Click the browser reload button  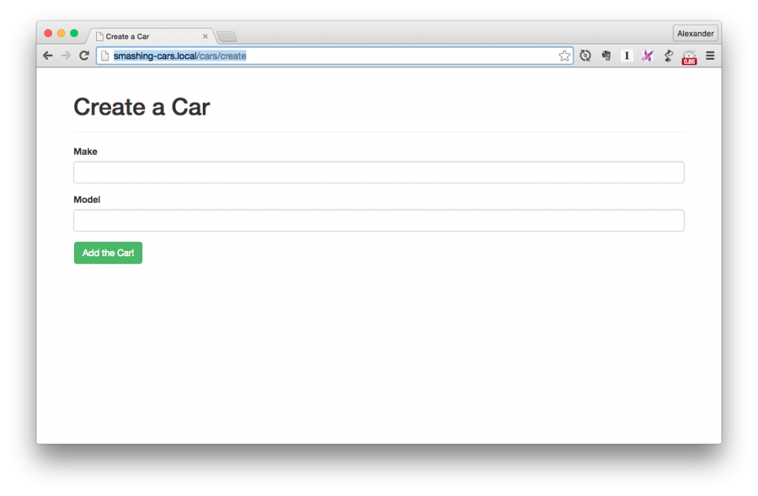click(84, 55)
